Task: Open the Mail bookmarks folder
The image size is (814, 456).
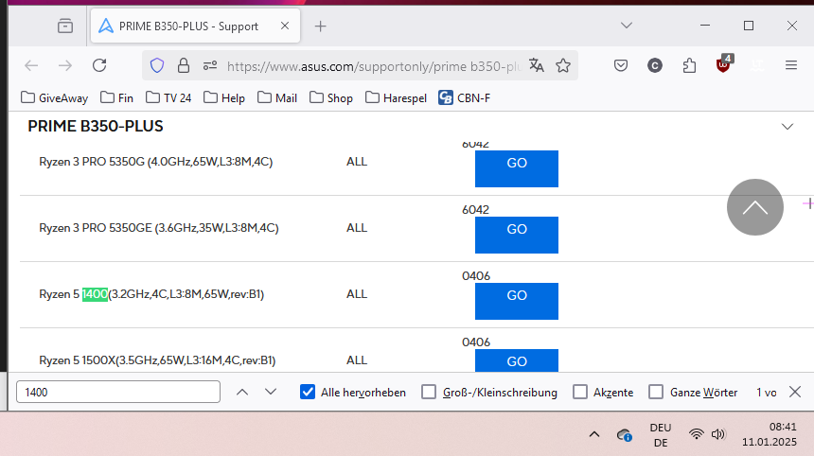Action: 277,97
